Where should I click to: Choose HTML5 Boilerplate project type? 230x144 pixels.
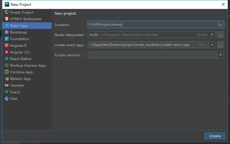(27, 19)
